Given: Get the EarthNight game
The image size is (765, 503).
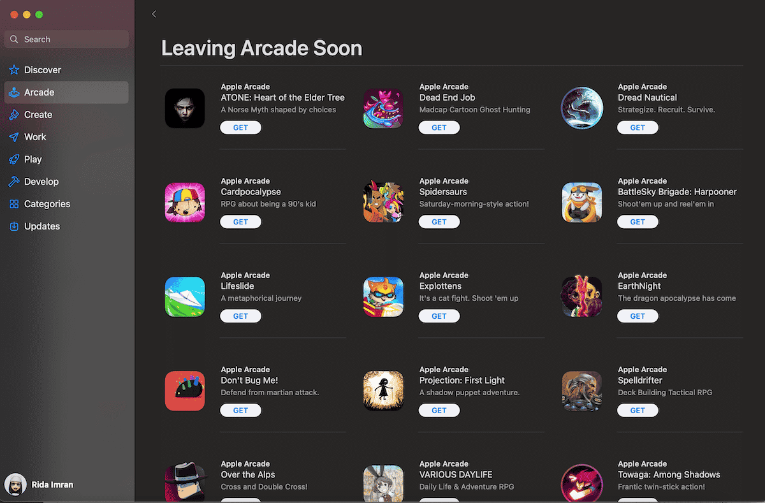Looking at the screenshot, I should 637,316.
